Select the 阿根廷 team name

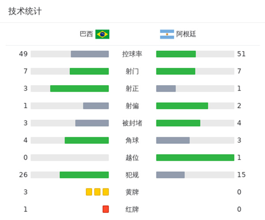(x=186, y=34)
